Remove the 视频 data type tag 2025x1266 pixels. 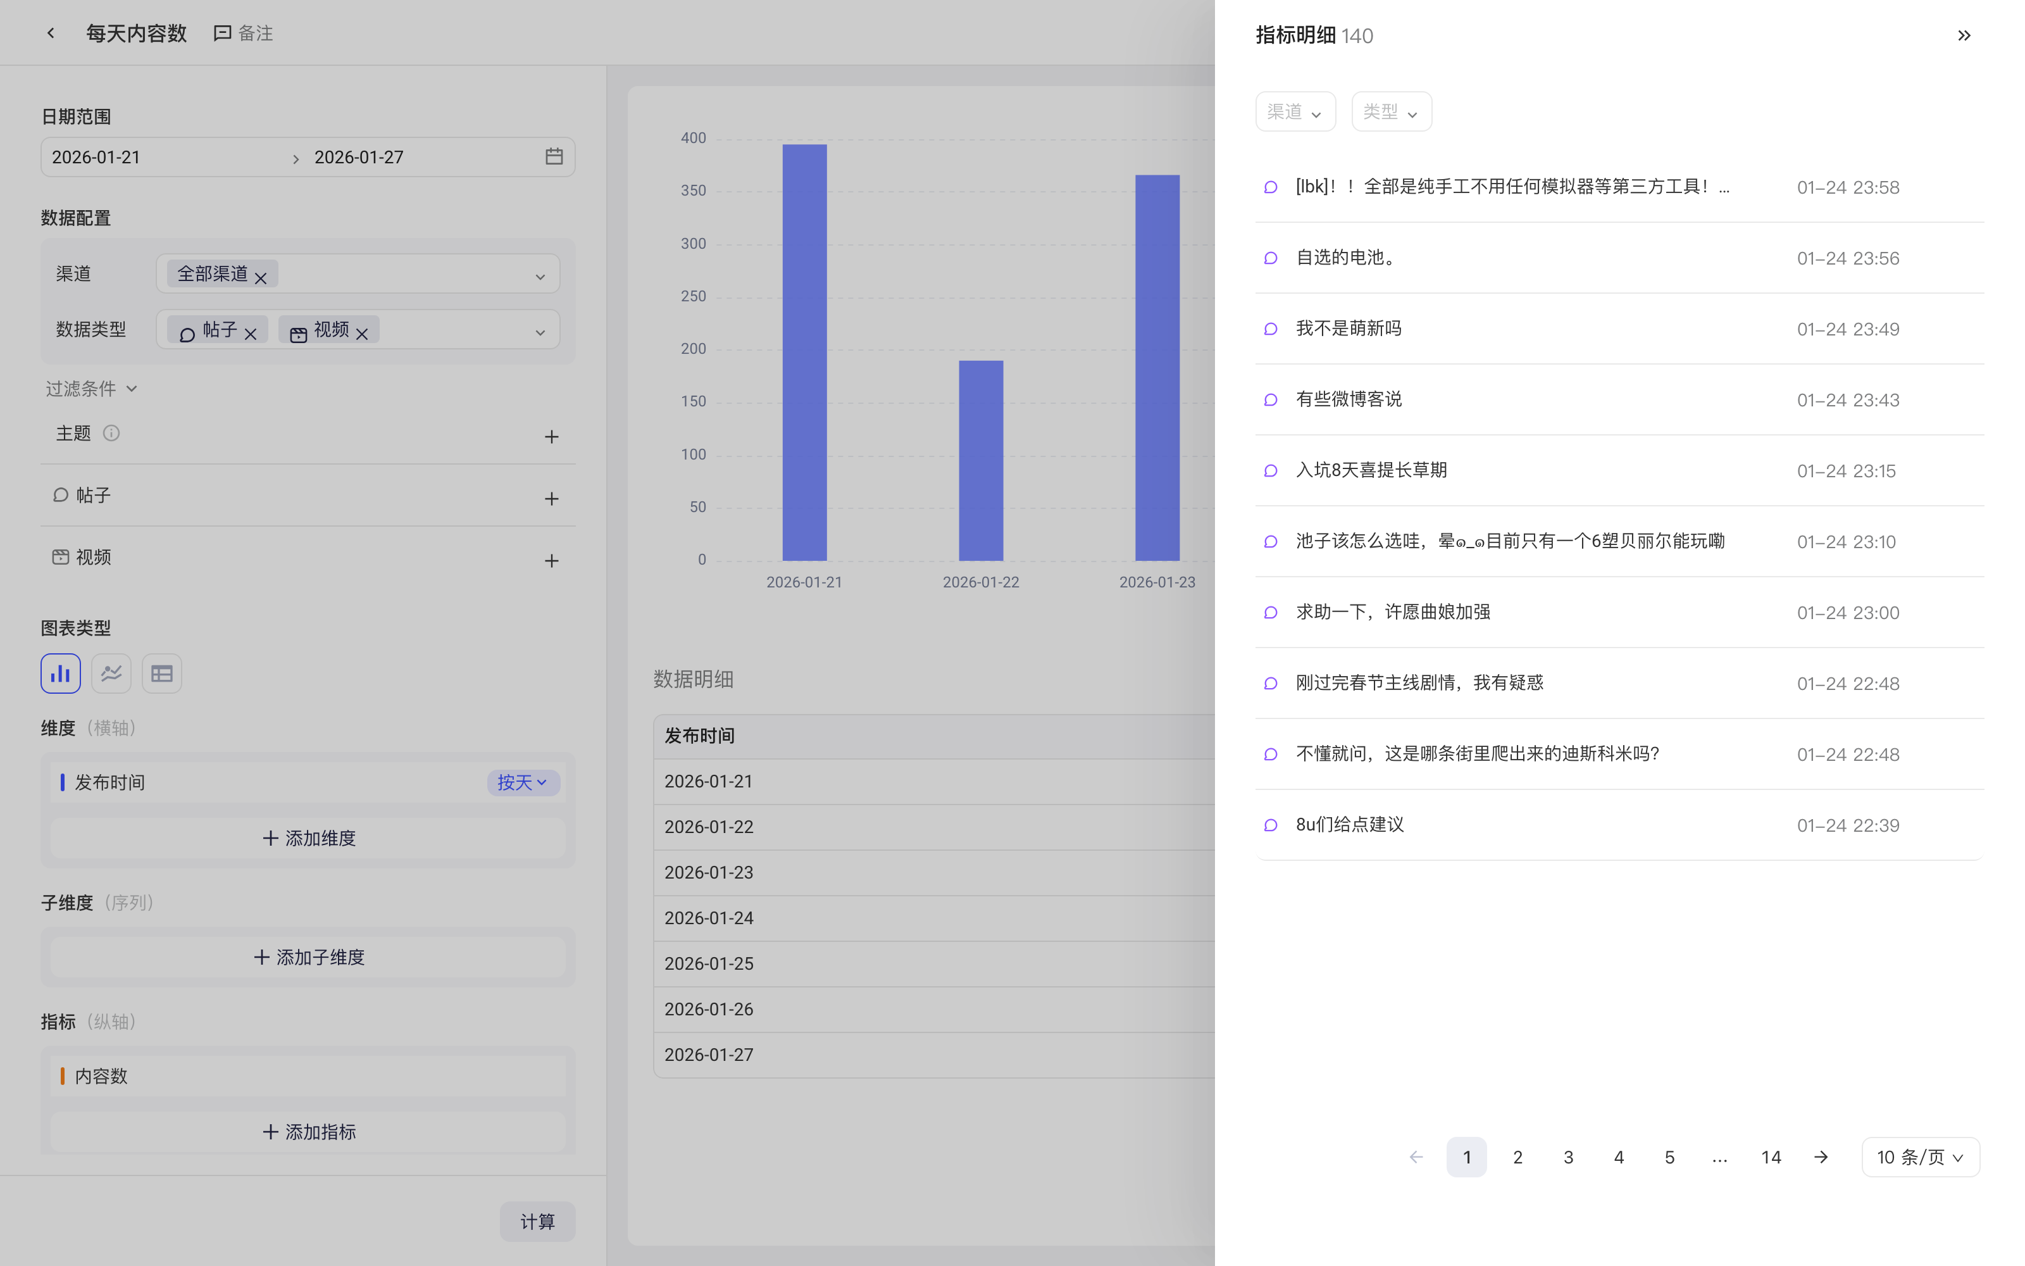coord(363,333)
